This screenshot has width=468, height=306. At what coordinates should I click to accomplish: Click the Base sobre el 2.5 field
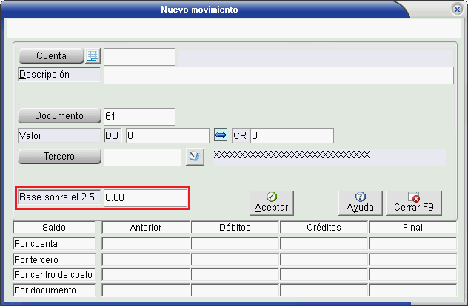145,198
